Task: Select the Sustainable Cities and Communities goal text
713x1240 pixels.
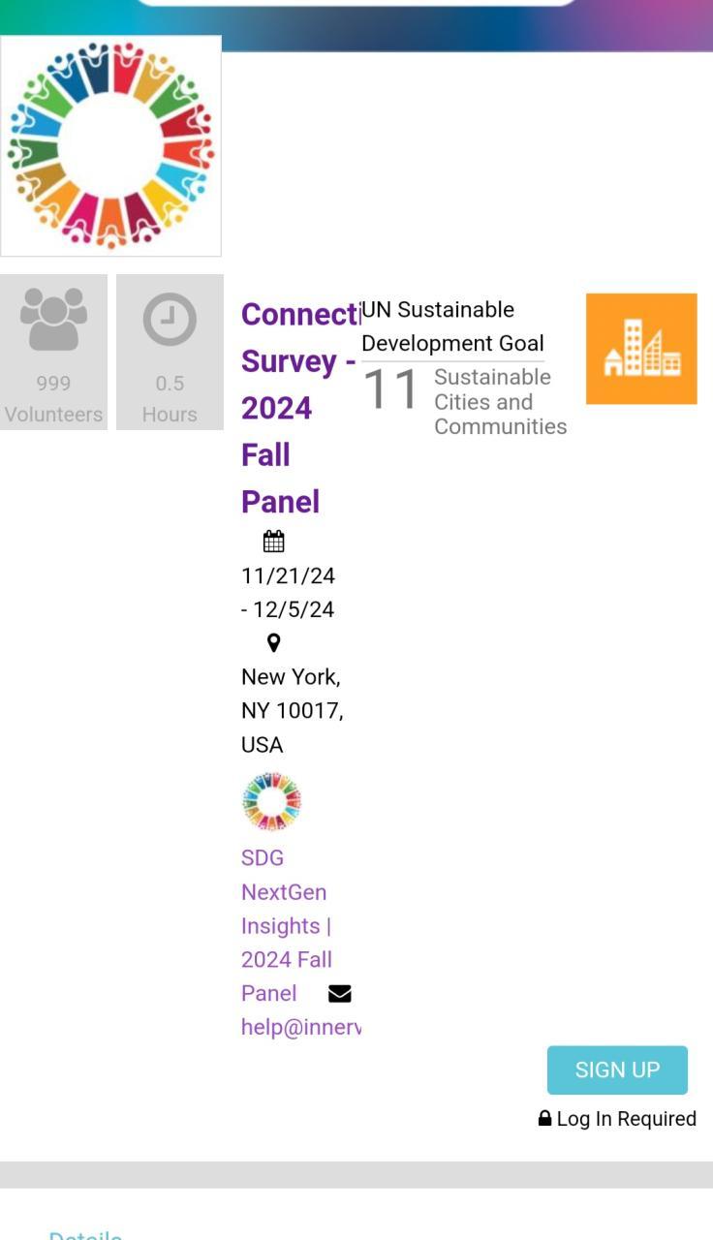Action: pos(500,402)
